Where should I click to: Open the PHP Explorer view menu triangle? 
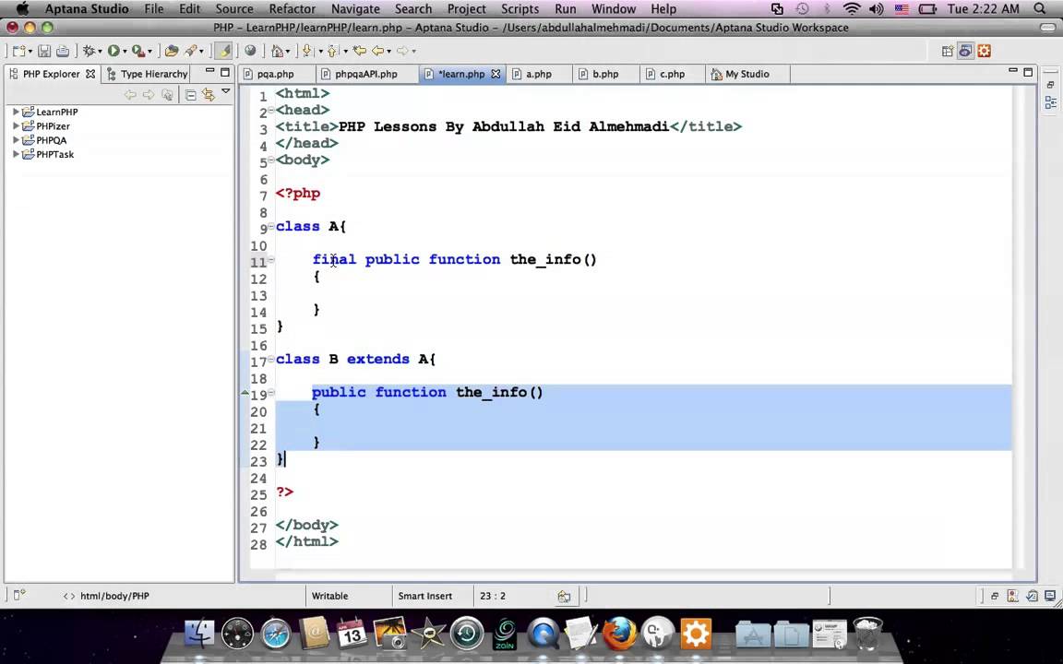[226, 91]
